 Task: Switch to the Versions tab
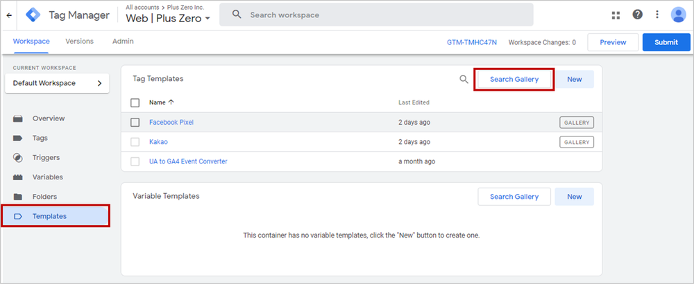coord(80,41)
